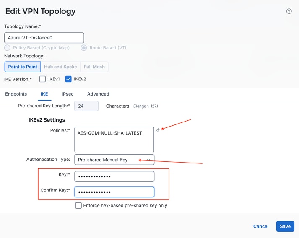Viewport: 299px width, 238px height.
Task: Switch to the Advanced tab
Action: (98, 94)
